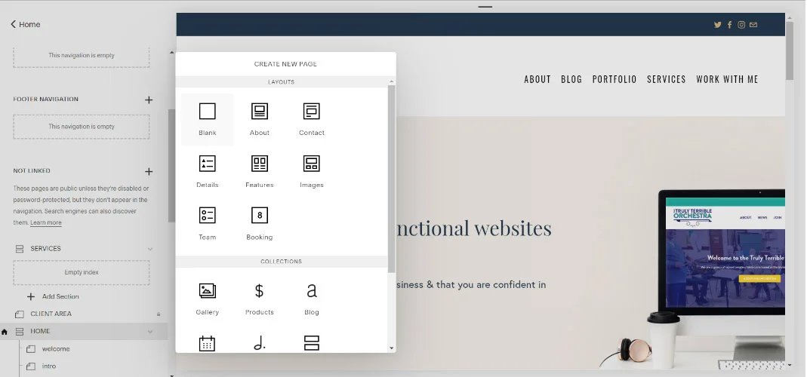Click the preview collapse handle at top
Screen dimensions: 807x377
pos(485,7)
